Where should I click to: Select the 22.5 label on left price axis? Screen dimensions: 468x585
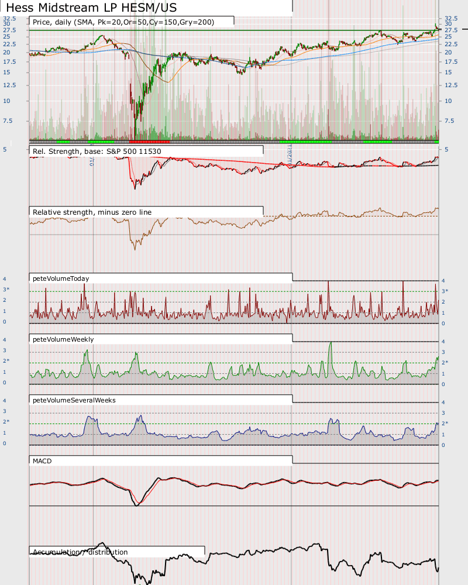(x=9, y=44)
